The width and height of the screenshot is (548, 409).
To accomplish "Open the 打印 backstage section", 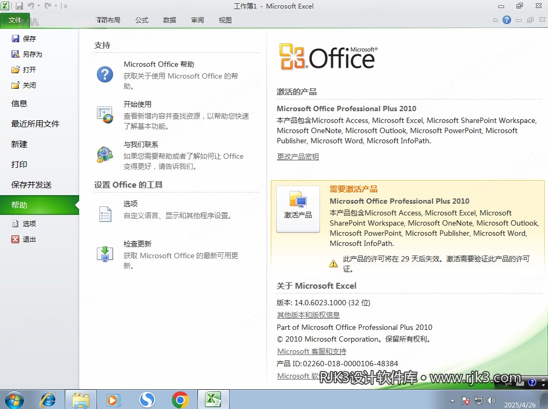I will tap(19, 164).
